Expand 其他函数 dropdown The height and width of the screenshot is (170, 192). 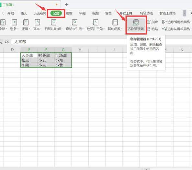click(115, 25)
